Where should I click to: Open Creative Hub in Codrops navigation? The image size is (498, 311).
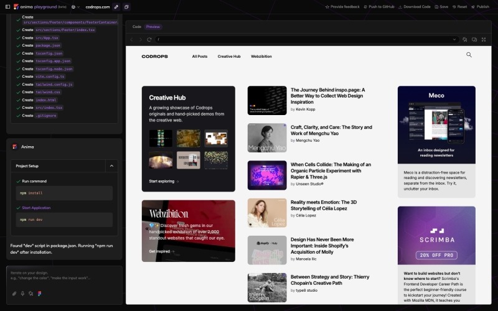228,57
